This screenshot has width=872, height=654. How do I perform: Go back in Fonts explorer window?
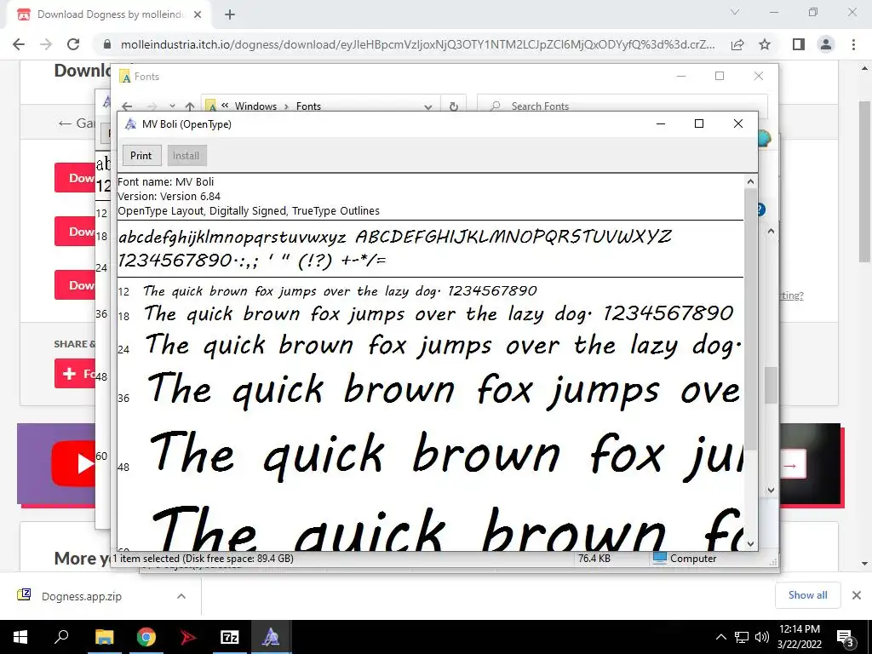[127, 106]
